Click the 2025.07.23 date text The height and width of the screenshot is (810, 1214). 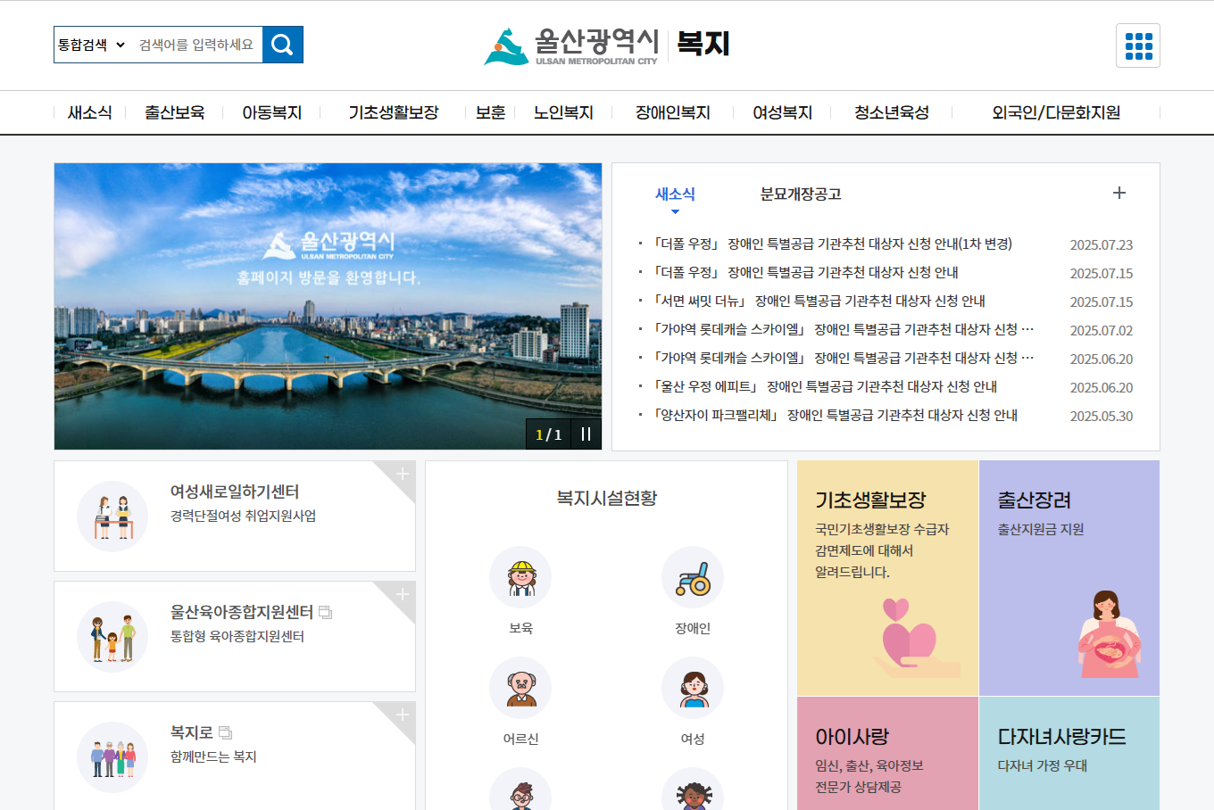(1102, 244)
